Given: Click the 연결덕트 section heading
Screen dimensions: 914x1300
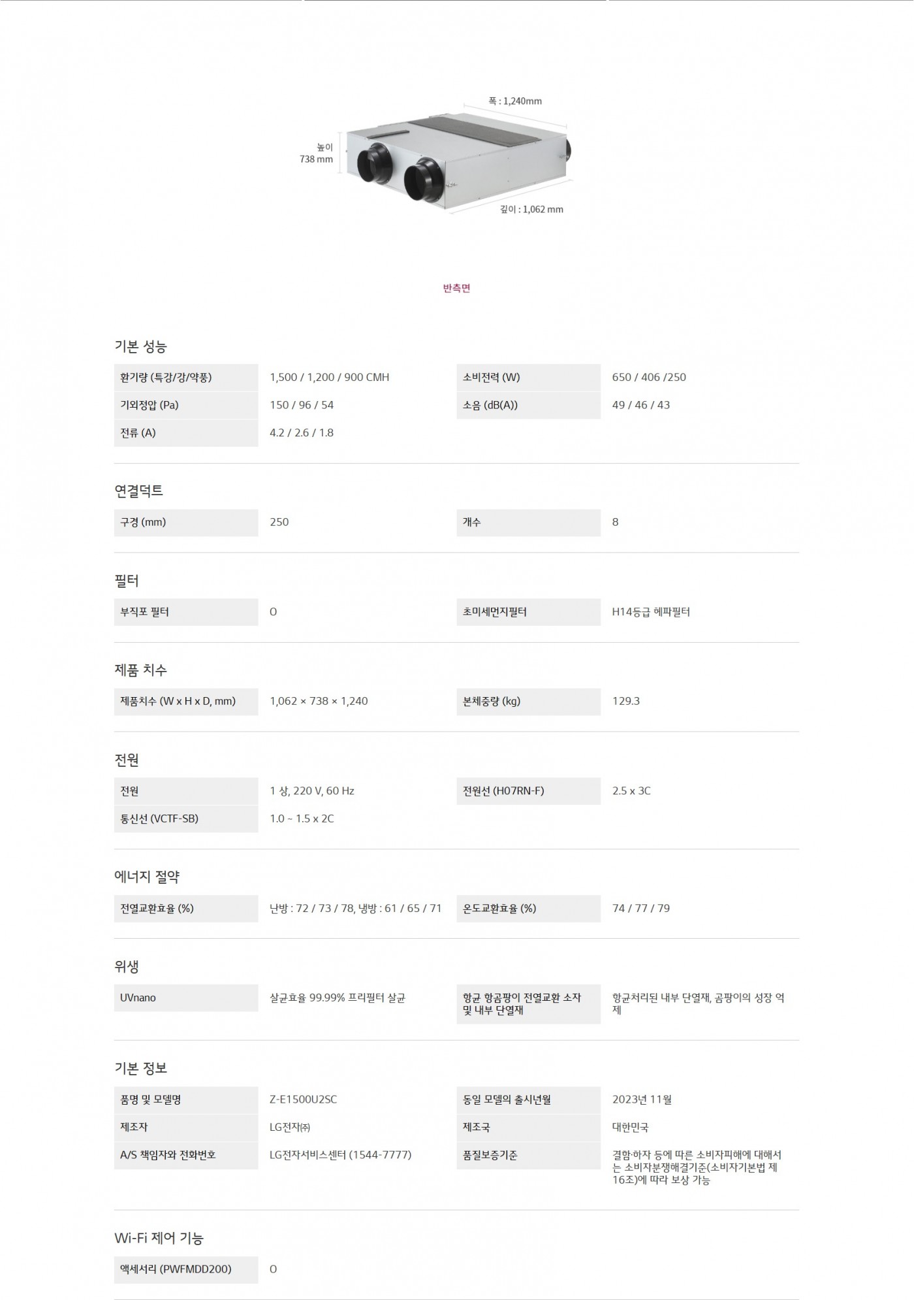Looking at the screenshot, I should pos(138,491).
